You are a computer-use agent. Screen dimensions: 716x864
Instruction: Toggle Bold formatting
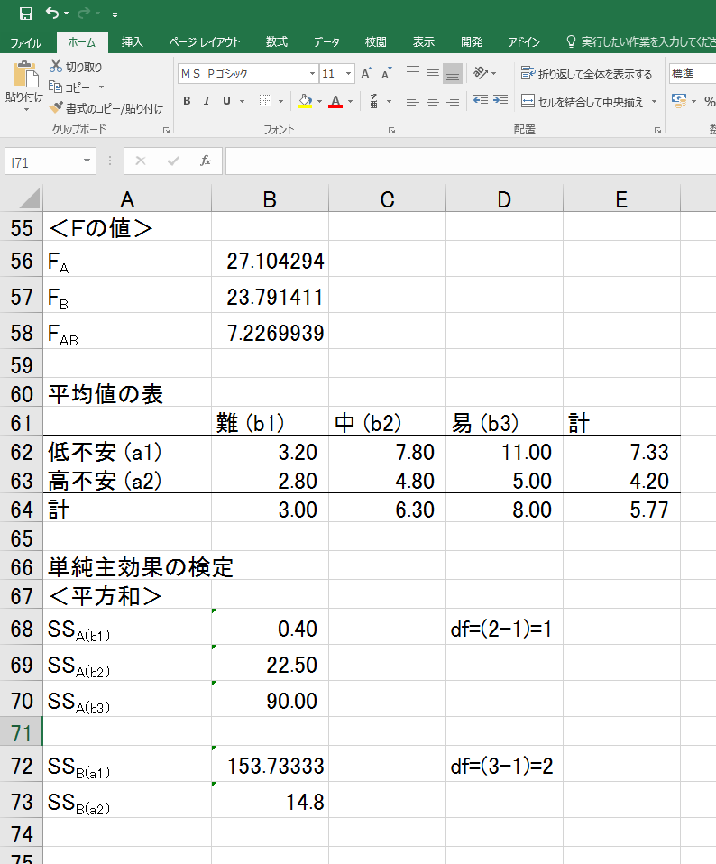point(188,101)
